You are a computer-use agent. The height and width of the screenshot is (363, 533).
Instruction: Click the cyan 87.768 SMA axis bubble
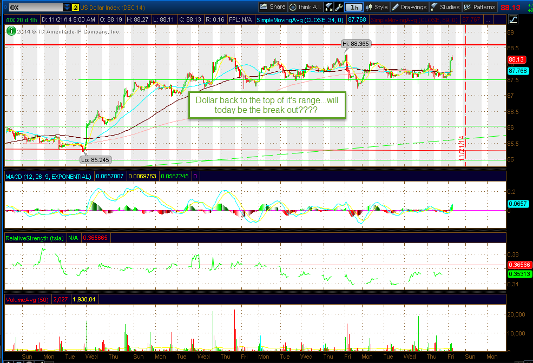(518, 71)
